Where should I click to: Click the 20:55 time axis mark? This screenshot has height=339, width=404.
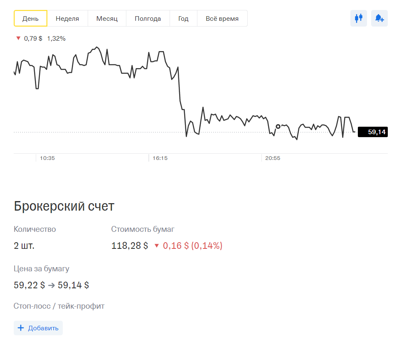click(x=273, y=158)
